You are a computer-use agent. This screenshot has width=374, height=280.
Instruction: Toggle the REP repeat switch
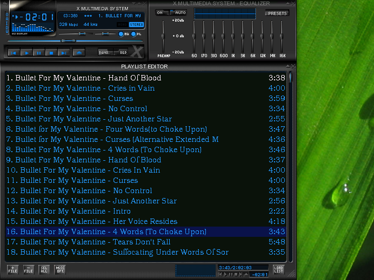121,52
